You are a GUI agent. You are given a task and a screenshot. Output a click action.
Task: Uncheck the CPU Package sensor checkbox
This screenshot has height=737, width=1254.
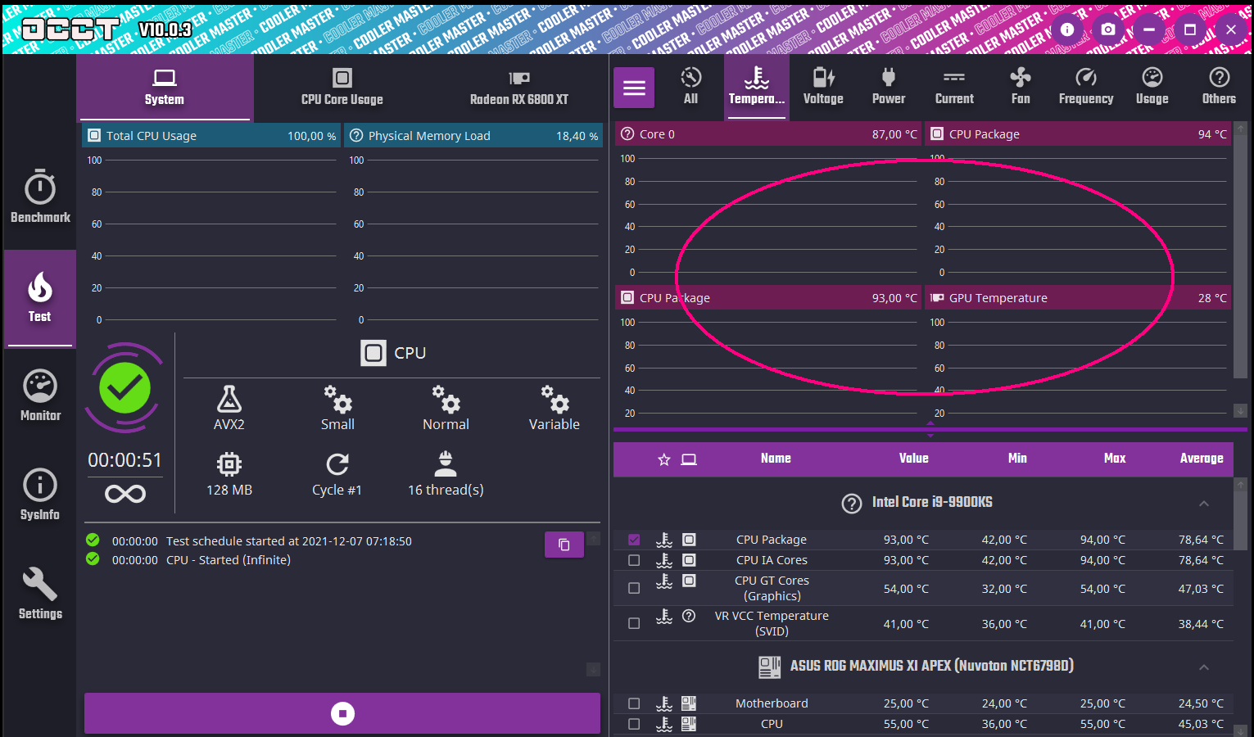pyautogui.click(x=634, y=540)
